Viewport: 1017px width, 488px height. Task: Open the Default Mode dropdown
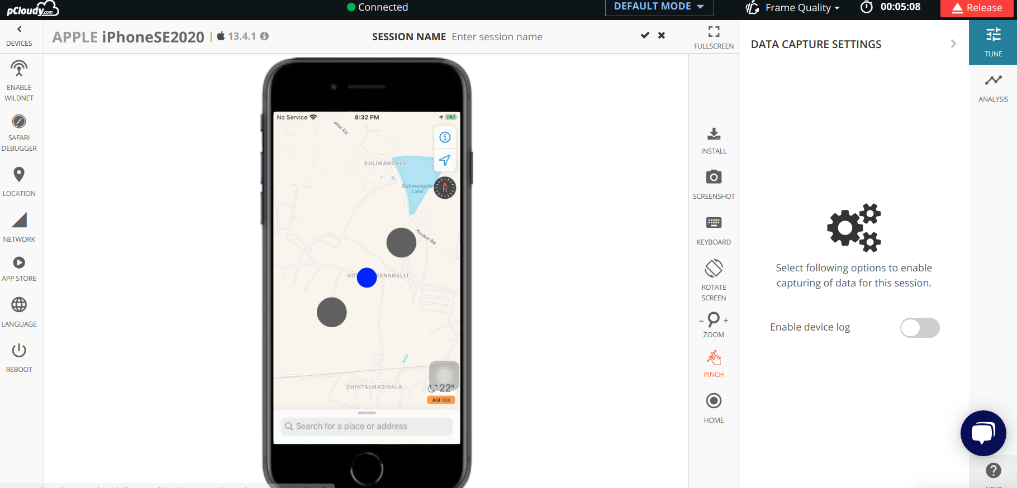click(x=659, y=7)
